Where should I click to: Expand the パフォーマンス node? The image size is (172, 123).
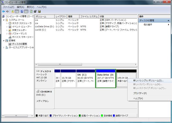(x=7, y=34)
